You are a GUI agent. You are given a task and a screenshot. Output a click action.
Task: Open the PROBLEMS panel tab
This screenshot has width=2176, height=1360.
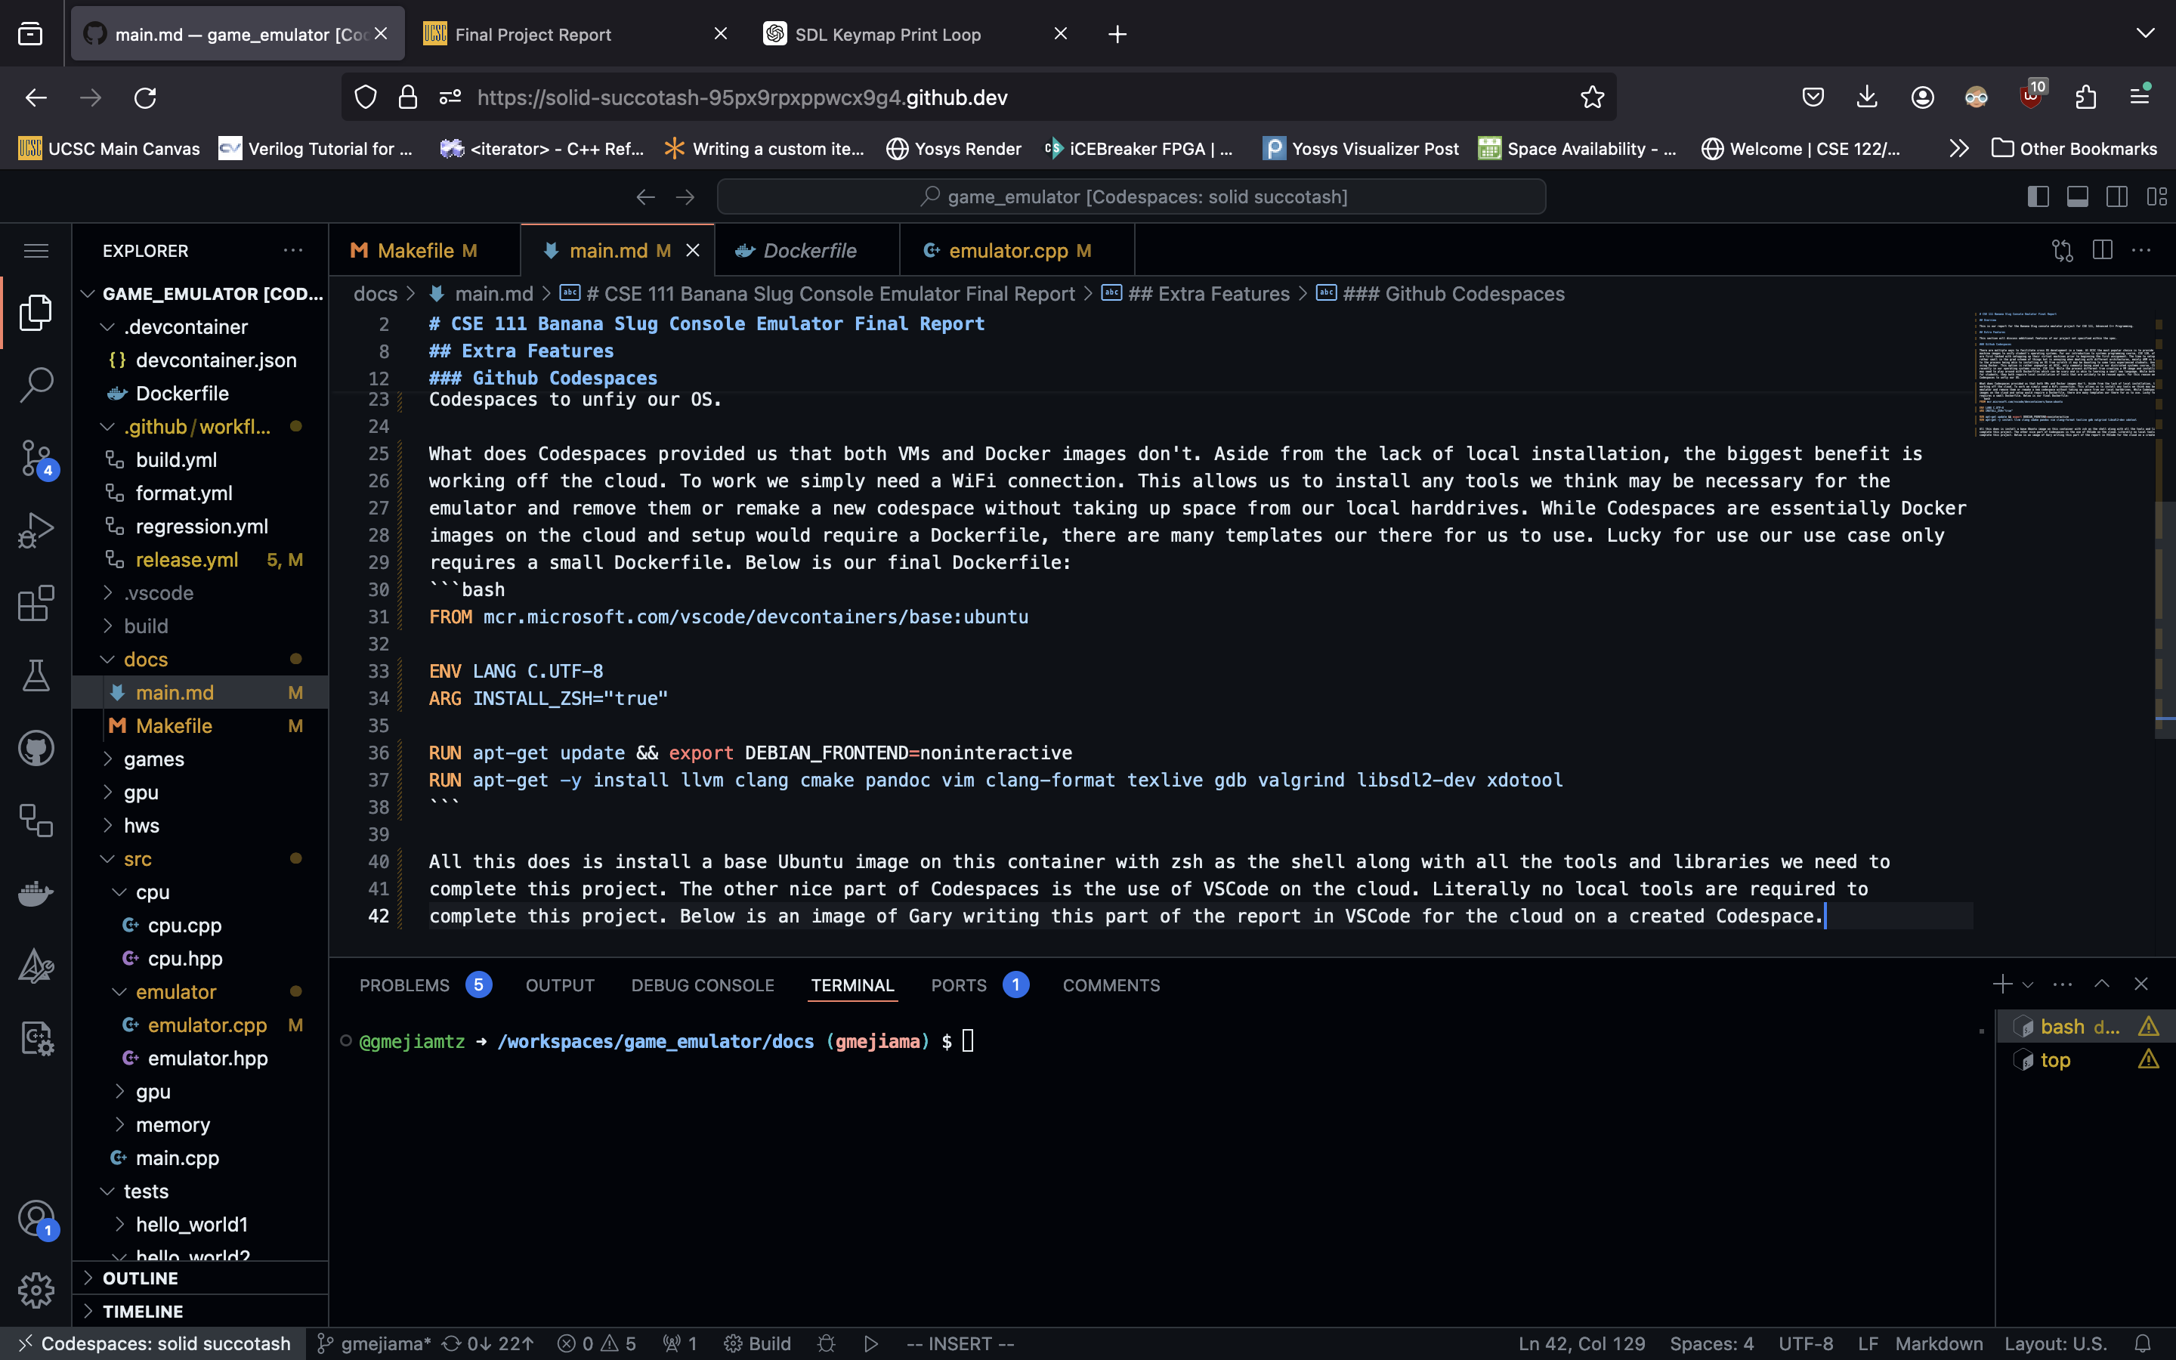[425, 985]
